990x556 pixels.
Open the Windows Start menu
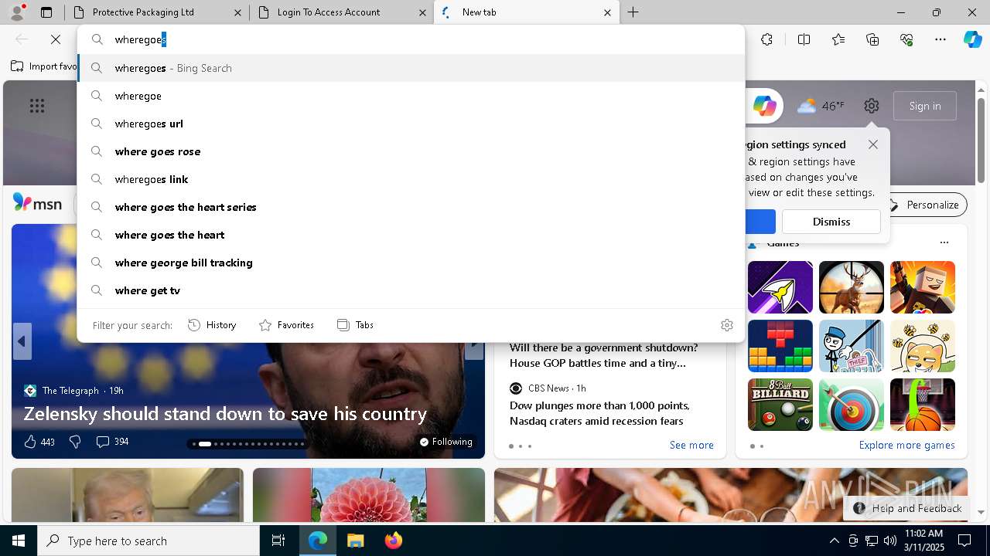tap(19, 541)
